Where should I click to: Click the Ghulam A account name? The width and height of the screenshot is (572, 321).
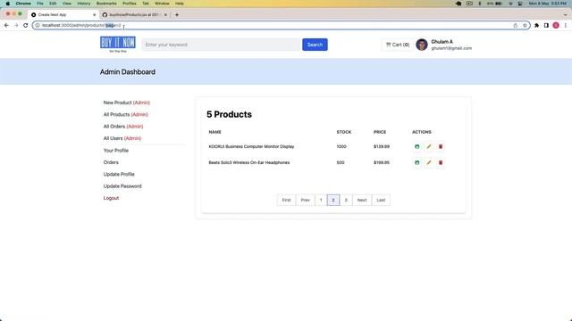[442, 42]
